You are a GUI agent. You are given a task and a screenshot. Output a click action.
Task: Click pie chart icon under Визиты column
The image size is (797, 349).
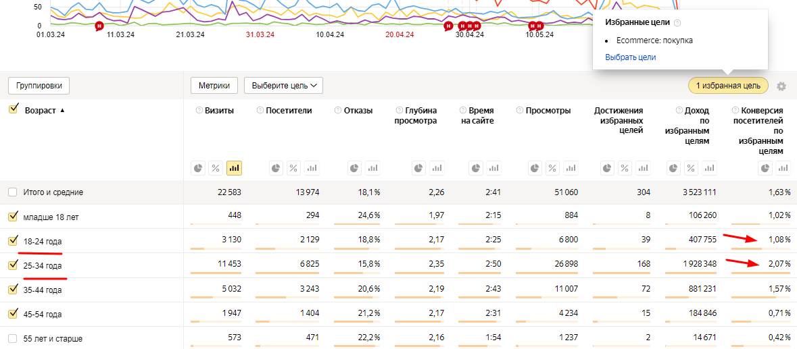coord(198,168)
